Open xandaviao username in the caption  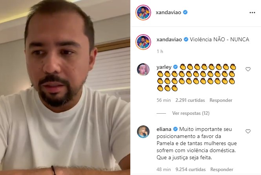(x=169, y=40)
